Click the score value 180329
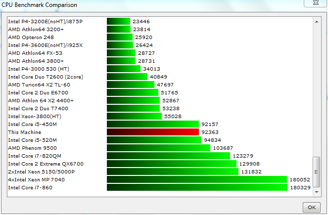 coord(300,188)
